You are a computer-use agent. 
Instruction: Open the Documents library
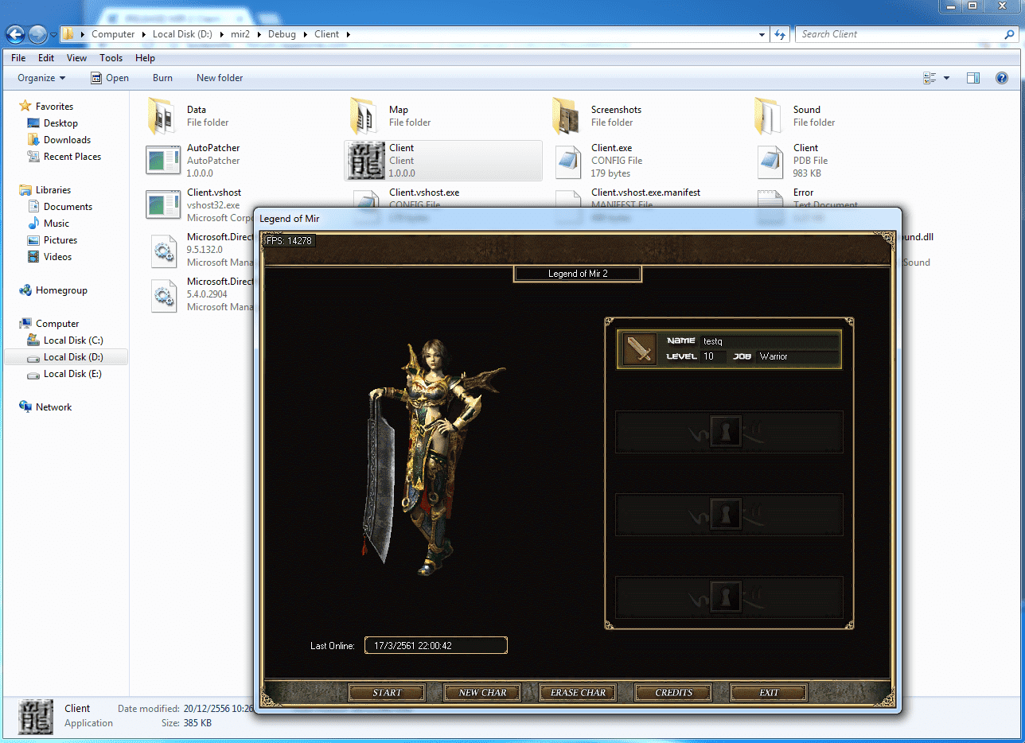(68, 207)
